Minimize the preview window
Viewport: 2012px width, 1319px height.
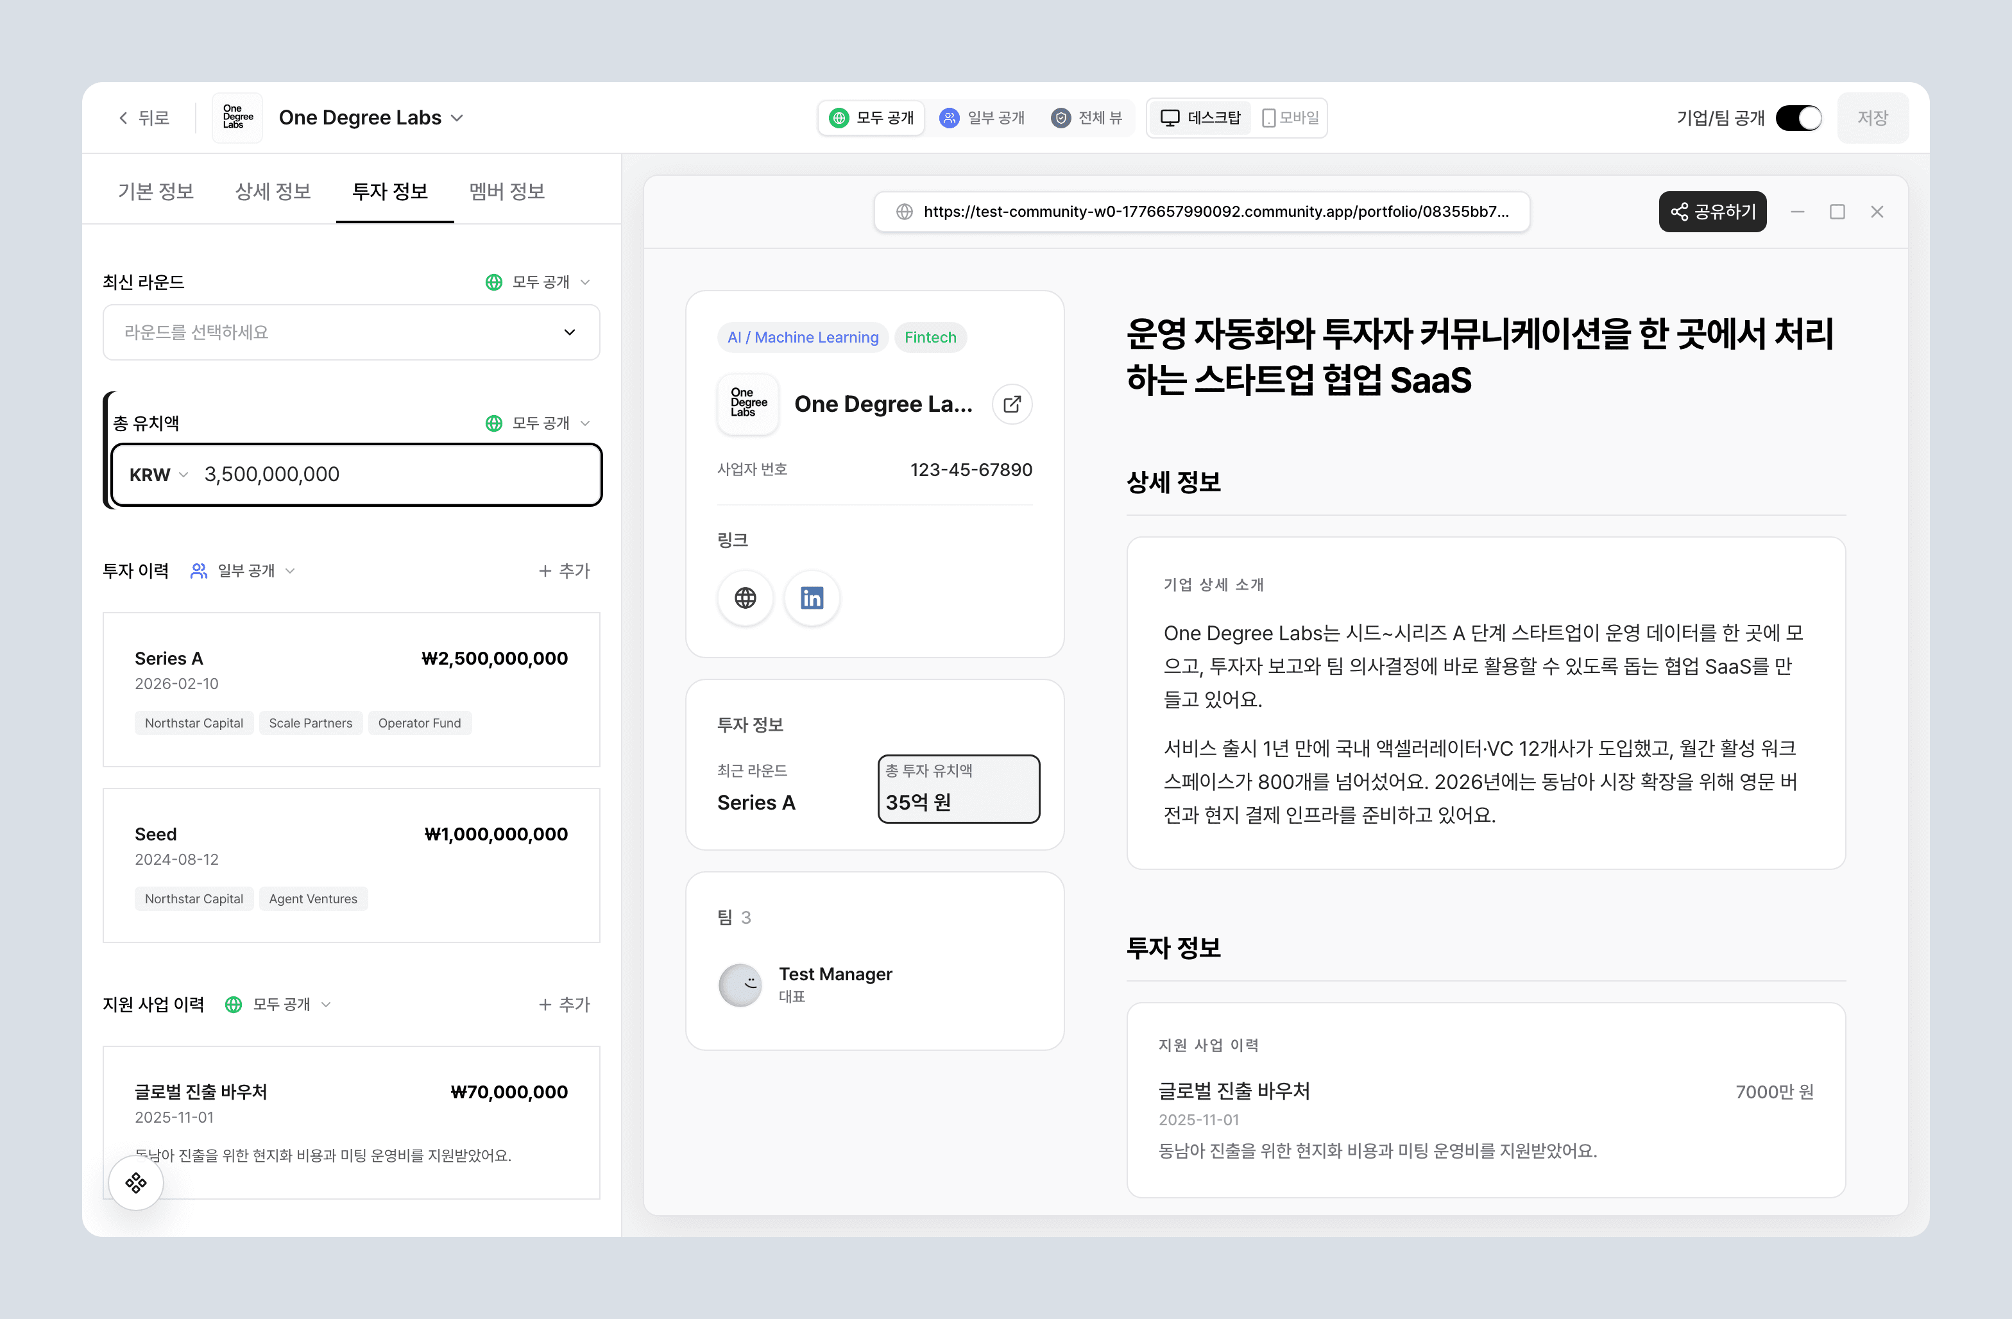tap(1797, 211)
